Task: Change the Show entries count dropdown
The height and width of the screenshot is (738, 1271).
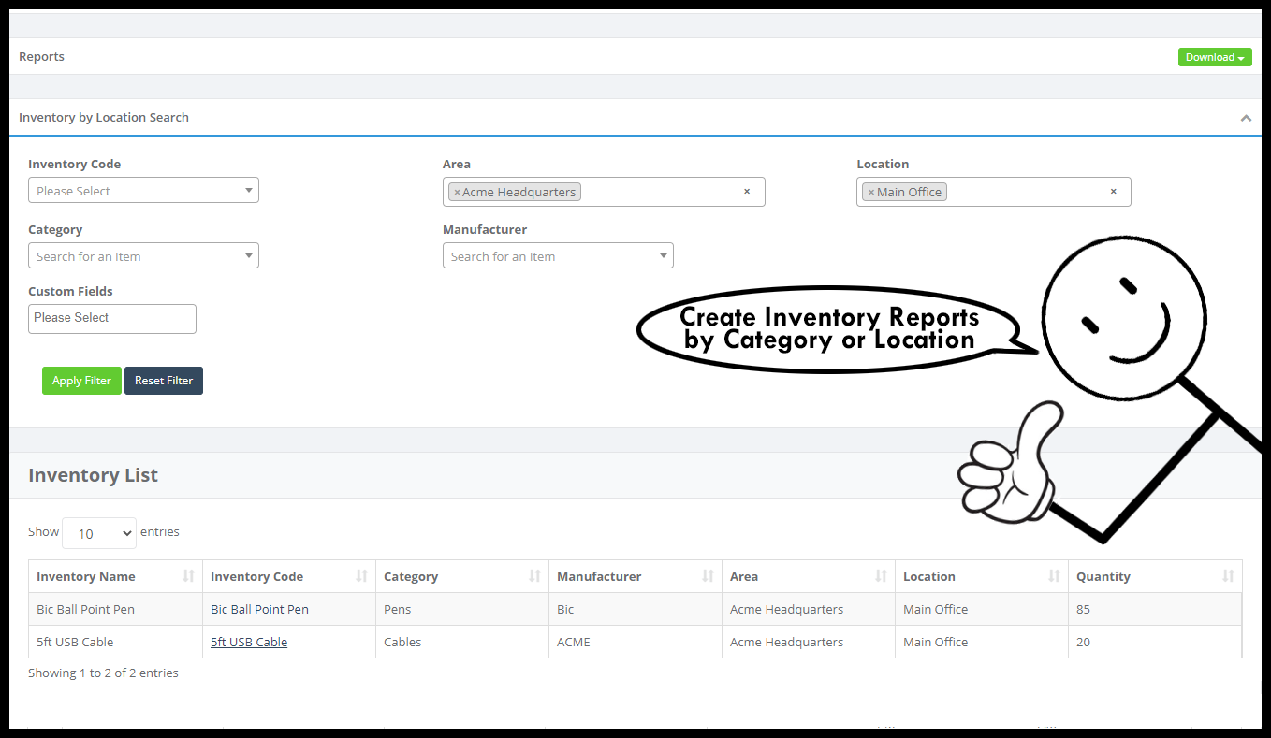Action: (x=99, y=533)
